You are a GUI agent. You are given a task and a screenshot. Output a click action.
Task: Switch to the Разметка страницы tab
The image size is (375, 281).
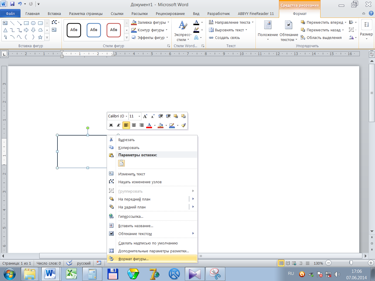coord(86,13)
